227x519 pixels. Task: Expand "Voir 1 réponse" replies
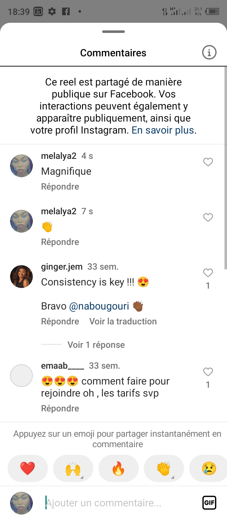[96, 345]
